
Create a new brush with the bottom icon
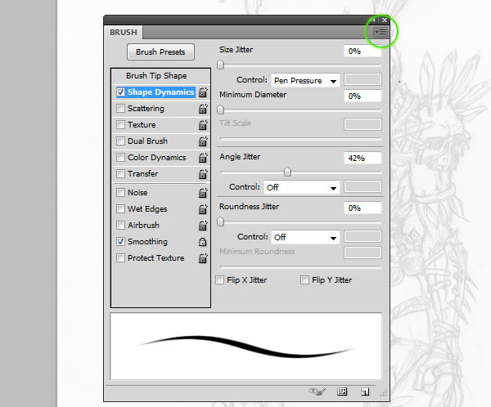click(365, 391)
